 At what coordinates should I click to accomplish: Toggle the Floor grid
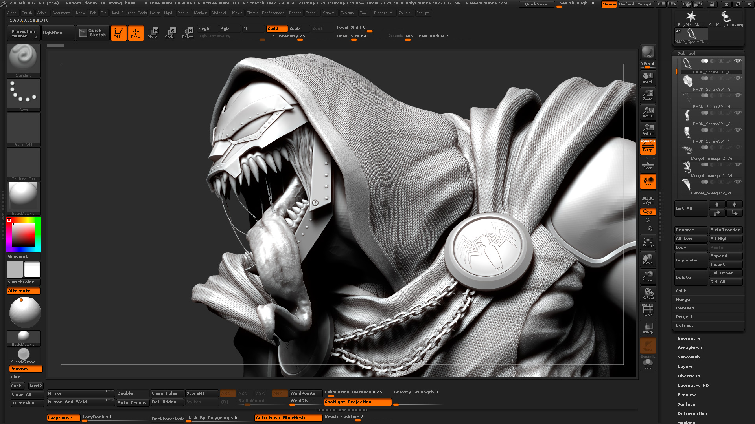pos(648,164)
